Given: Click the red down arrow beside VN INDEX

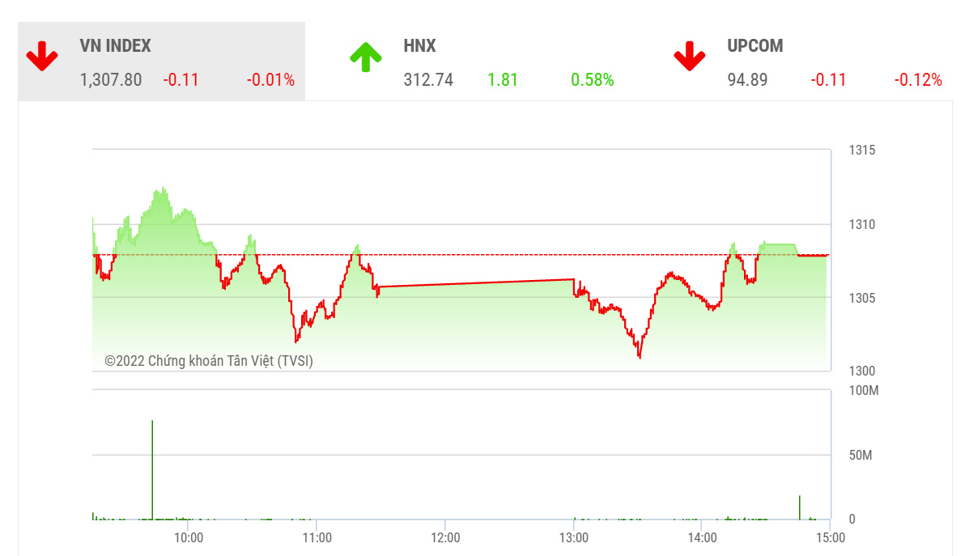Looking at the screenshot, I should (x=42, y=56).
